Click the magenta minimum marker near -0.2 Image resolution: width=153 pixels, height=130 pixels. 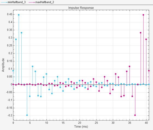click(135, 115)
